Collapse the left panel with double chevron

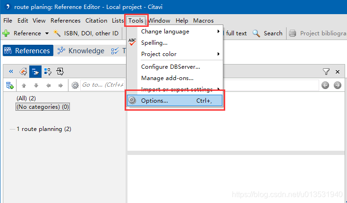click(11, 71)
